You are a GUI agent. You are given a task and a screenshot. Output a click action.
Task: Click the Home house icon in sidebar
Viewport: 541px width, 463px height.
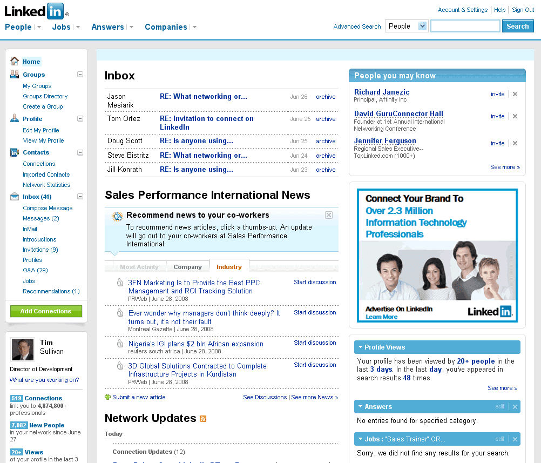click(x=15, y=61)
